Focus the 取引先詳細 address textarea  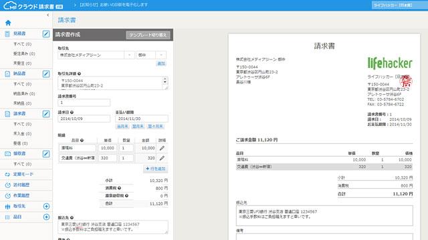click(111, 83)
